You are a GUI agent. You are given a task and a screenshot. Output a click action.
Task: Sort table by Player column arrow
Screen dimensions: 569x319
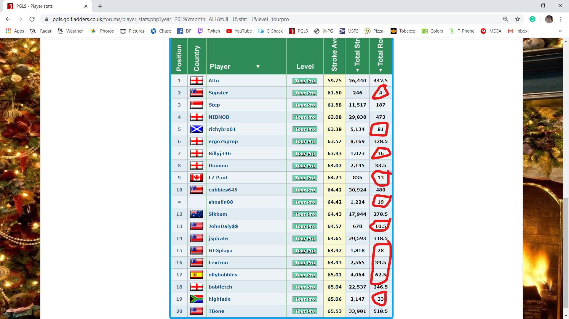click(x=258, y=67)
